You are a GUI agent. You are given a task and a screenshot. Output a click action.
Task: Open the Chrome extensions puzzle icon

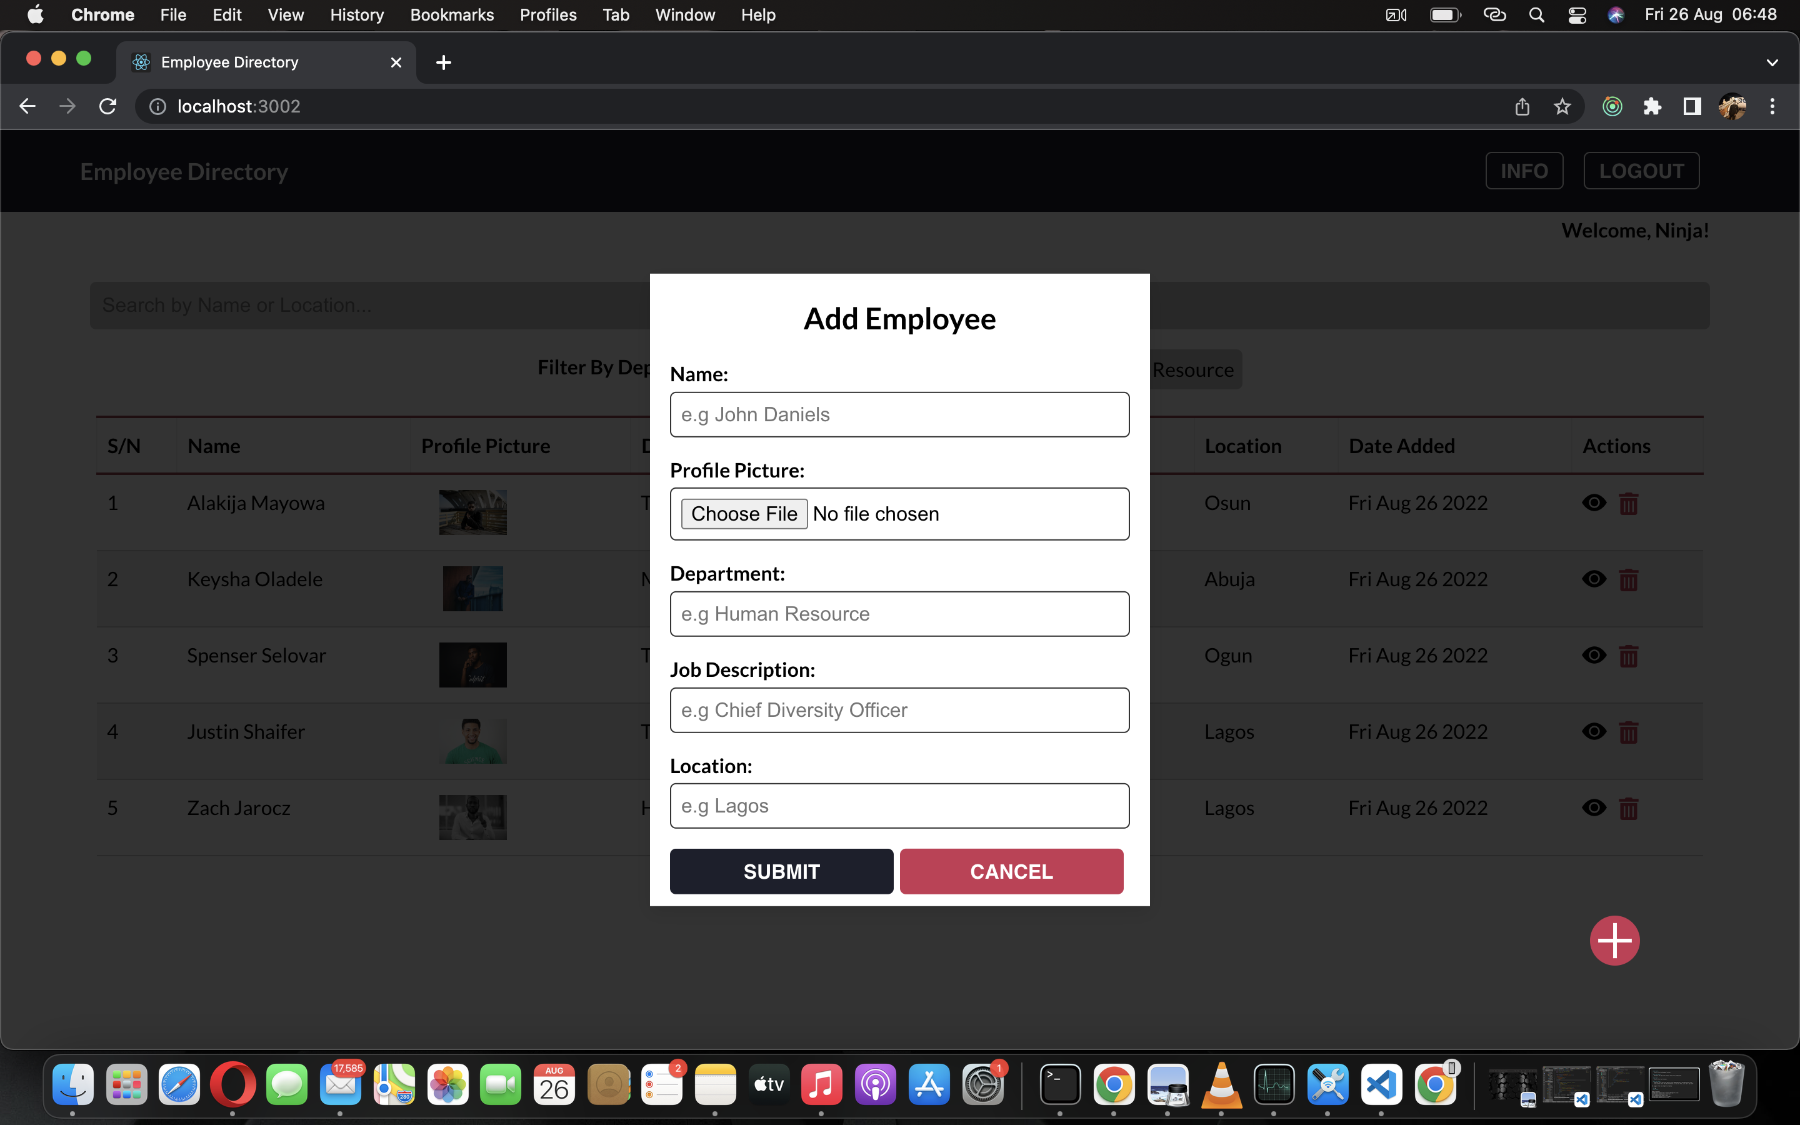coord(1652,106)
